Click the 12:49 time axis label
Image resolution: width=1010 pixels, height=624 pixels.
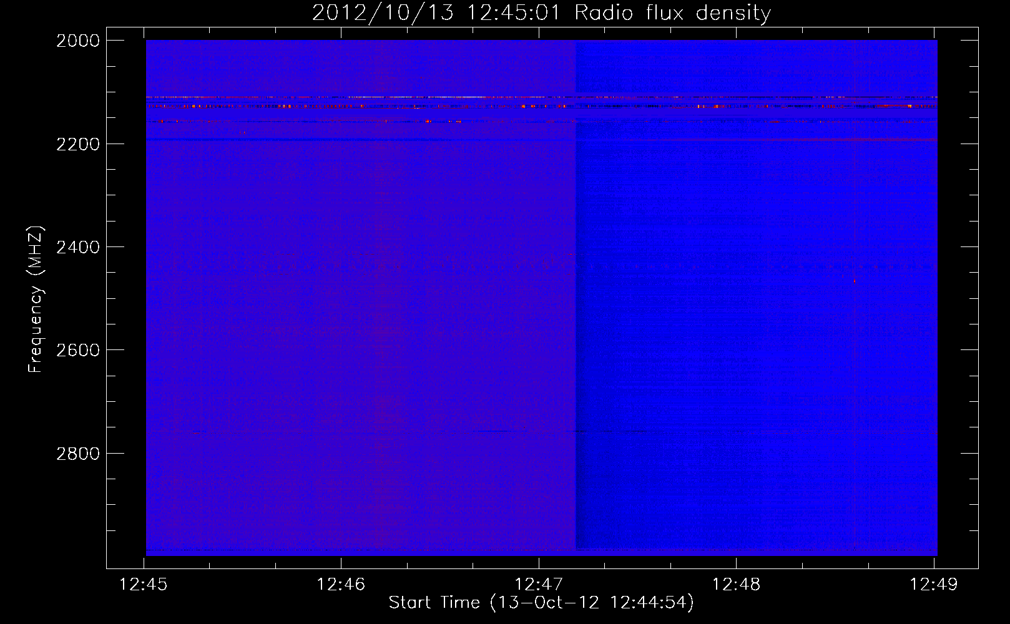point(934,585)
